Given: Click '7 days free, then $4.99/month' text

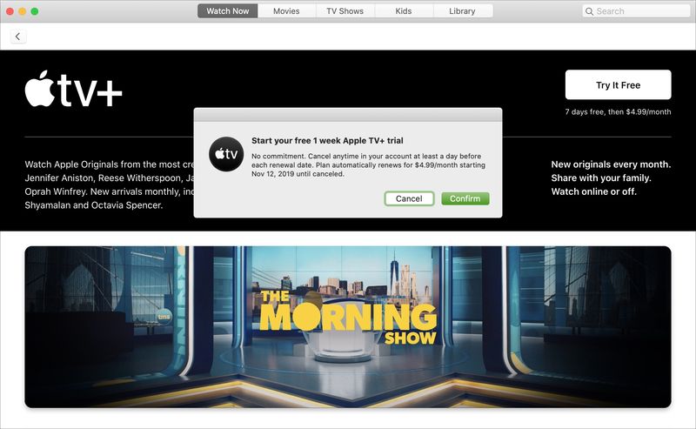Looking at the screenshot, I should tap(618, 112).
